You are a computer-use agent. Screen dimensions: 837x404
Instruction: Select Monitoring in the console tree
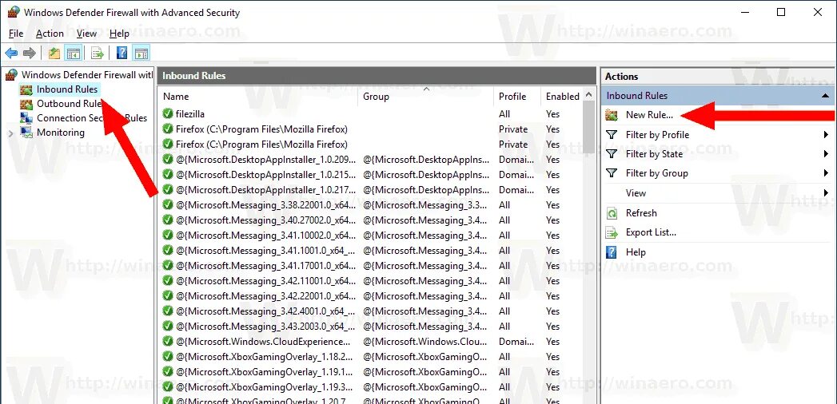[60, 133]
